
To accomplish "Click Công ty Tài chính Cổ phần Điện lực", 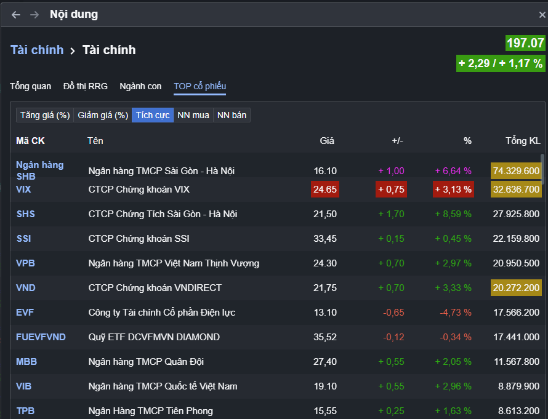I will pos(162,312).
